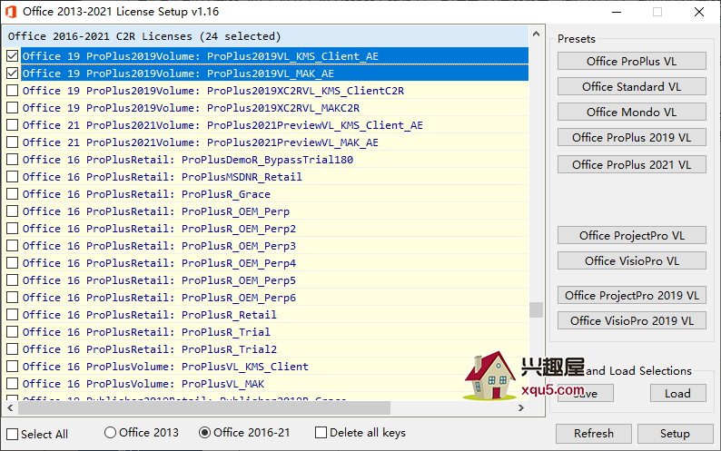Choose Office 2013 radio button

(x=110, y=433)
